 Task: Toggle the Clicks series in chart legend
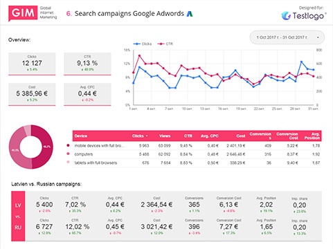tap(143, 44)
